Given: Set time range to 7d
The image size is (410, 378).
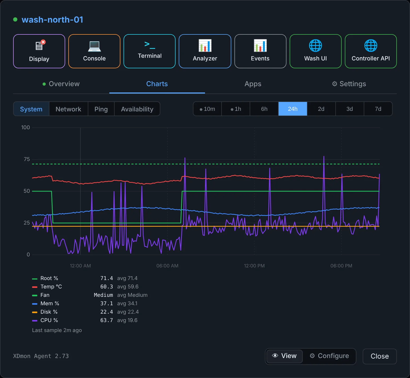Looking at the screenshot, I should (x=378, y=109).
